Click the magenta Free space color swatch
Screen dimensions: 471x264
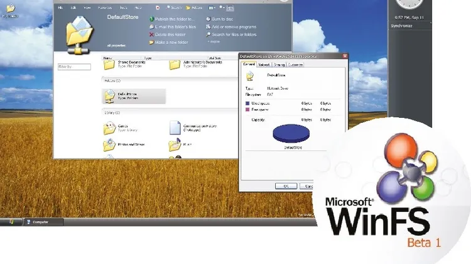click(247, 110)
